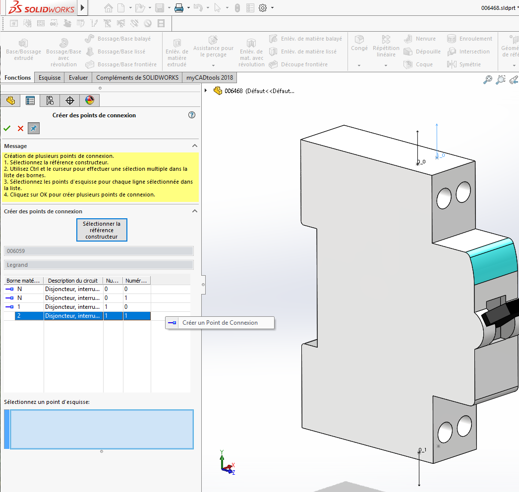This screenshot has height=492, width=519.
Task: Collapse the Message section
Action: (x=194, y=146)
